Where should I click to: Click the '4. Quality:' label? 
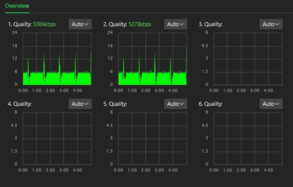[19, 104]
